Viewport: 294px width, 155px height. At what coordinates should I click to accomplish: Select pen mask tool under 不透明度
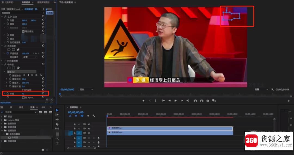click(x=18, y=50)
